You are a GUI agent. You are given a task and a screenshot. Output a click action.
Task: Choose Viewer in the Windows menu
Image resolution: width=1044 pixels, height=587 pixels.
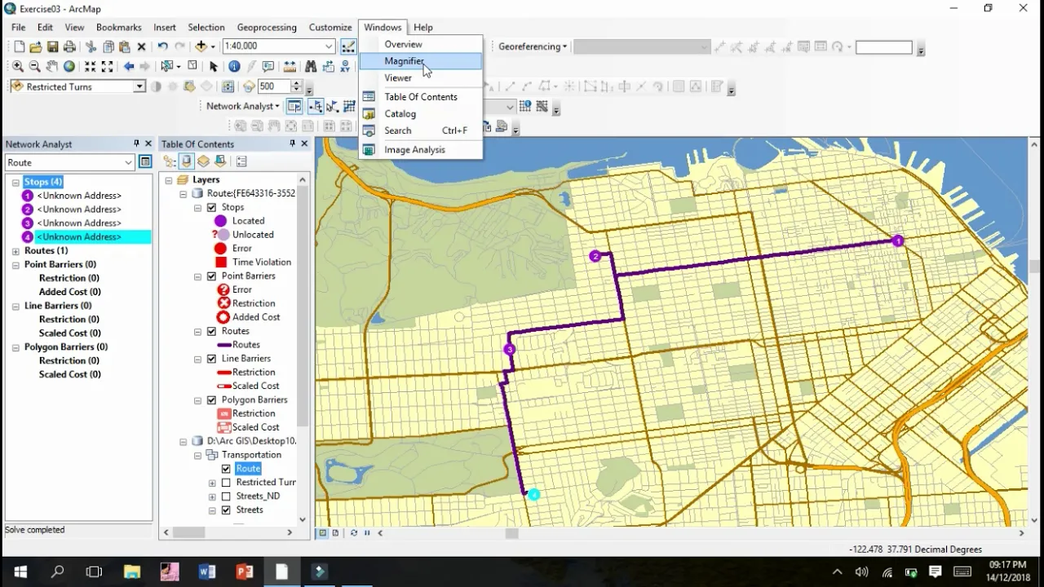point(421,77)
